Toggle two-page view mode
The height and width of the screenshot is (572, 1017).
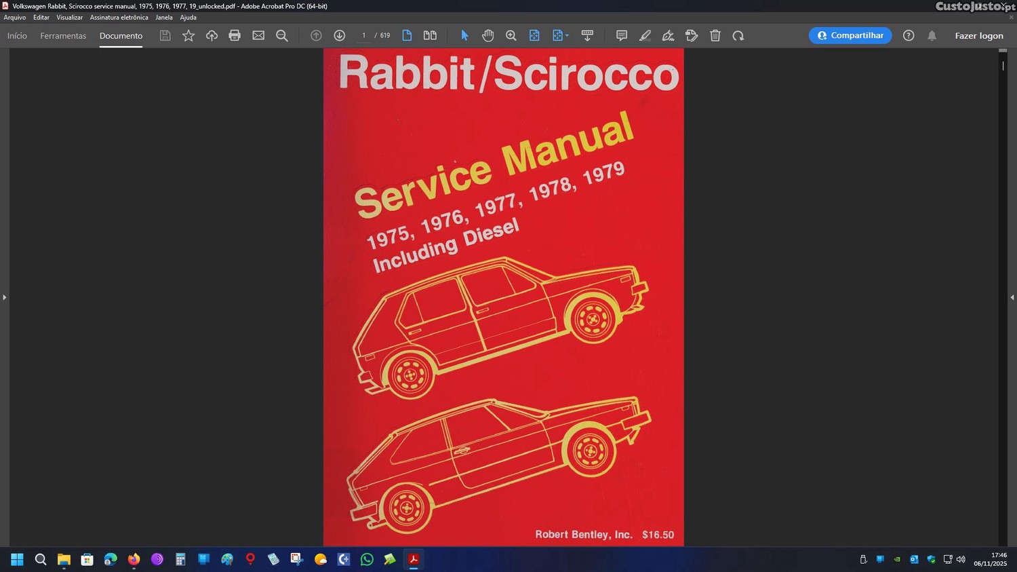pos(430,35)
